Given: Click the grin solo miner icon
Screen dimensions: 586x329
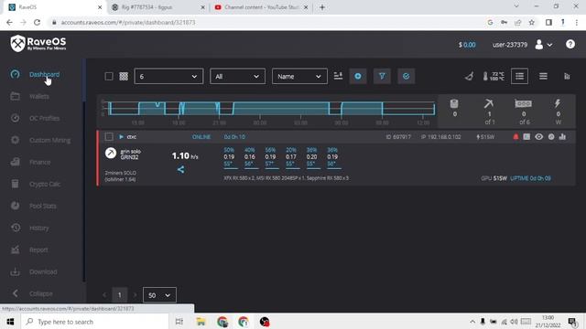Looking at the screenshot, I should (111, 153).
